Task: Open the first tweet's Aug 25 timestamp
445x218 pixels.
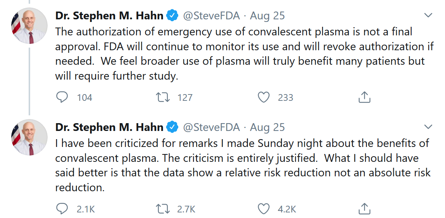Action: [x=267, y=16]
